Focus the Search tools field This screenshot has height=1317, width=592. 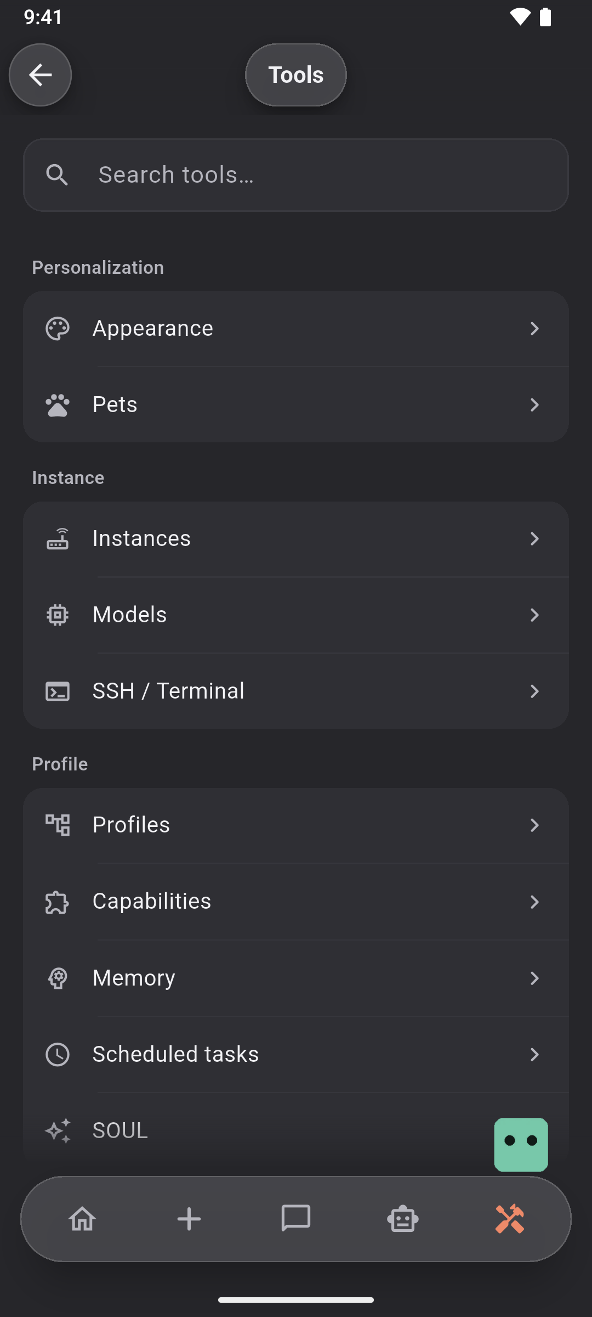[x=296, y=175]
